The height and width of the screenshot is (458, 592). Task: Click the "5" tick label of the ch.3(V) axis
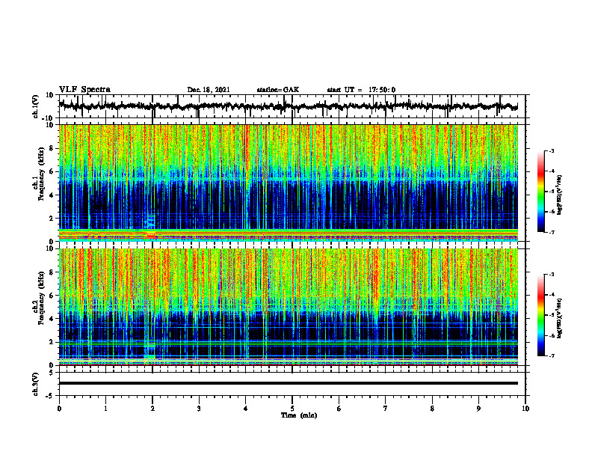coord(52,373)
